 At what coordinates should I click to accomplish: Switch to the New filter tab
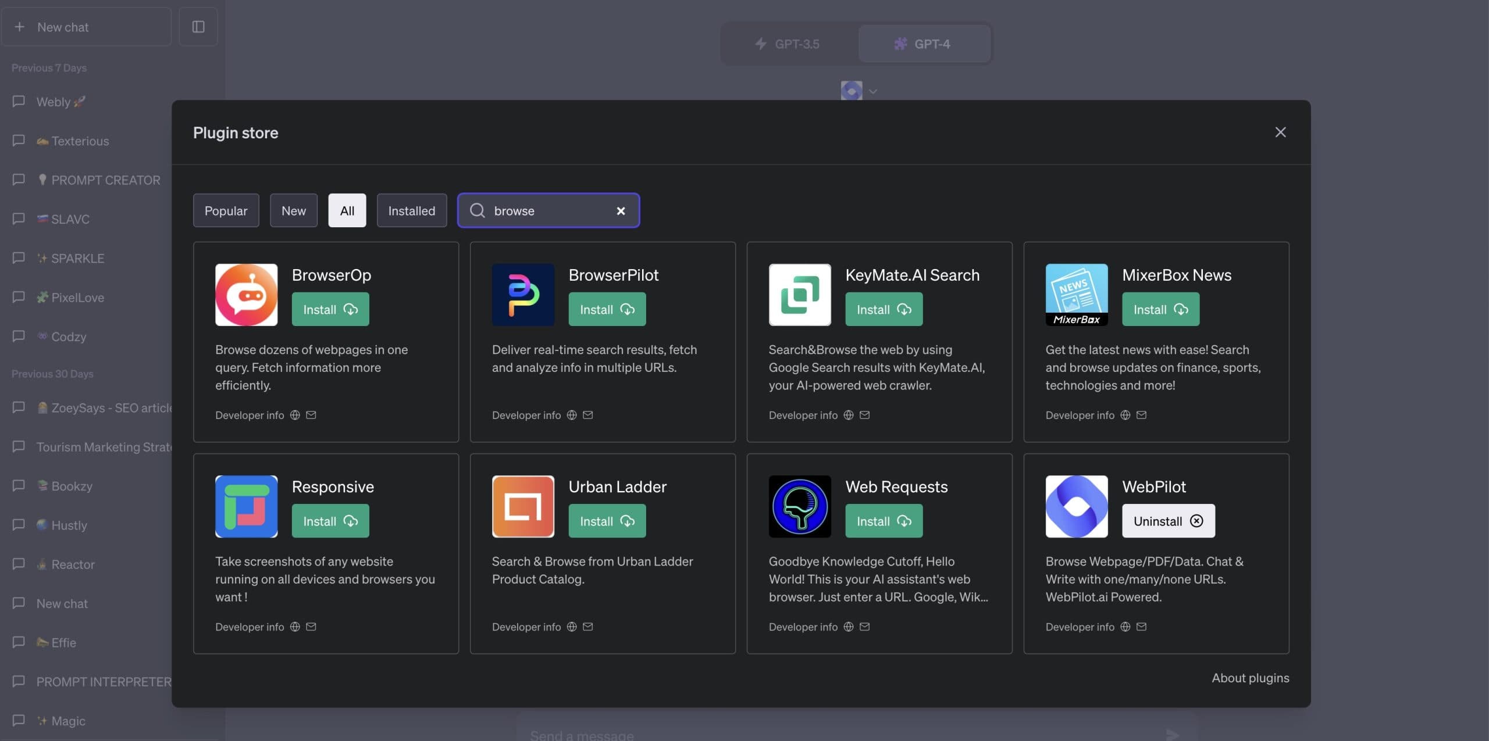click(x=294, y=210)
